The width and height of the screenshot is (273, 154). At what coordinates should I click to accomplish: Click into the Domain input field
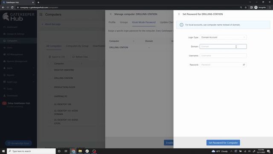point(223,47)
